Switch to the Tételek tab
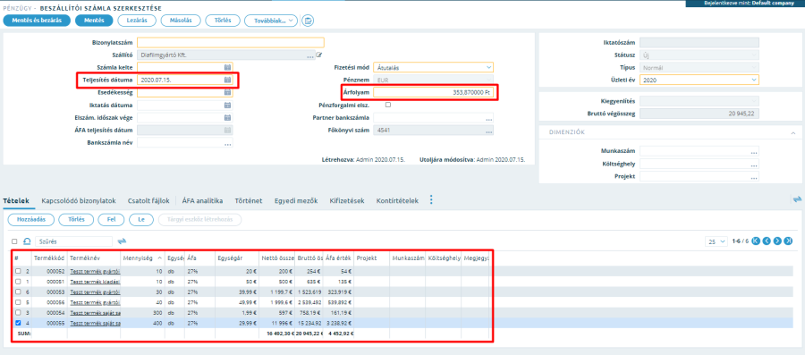The width and height of the screenshot is (805, 355). tap(15, 201)
